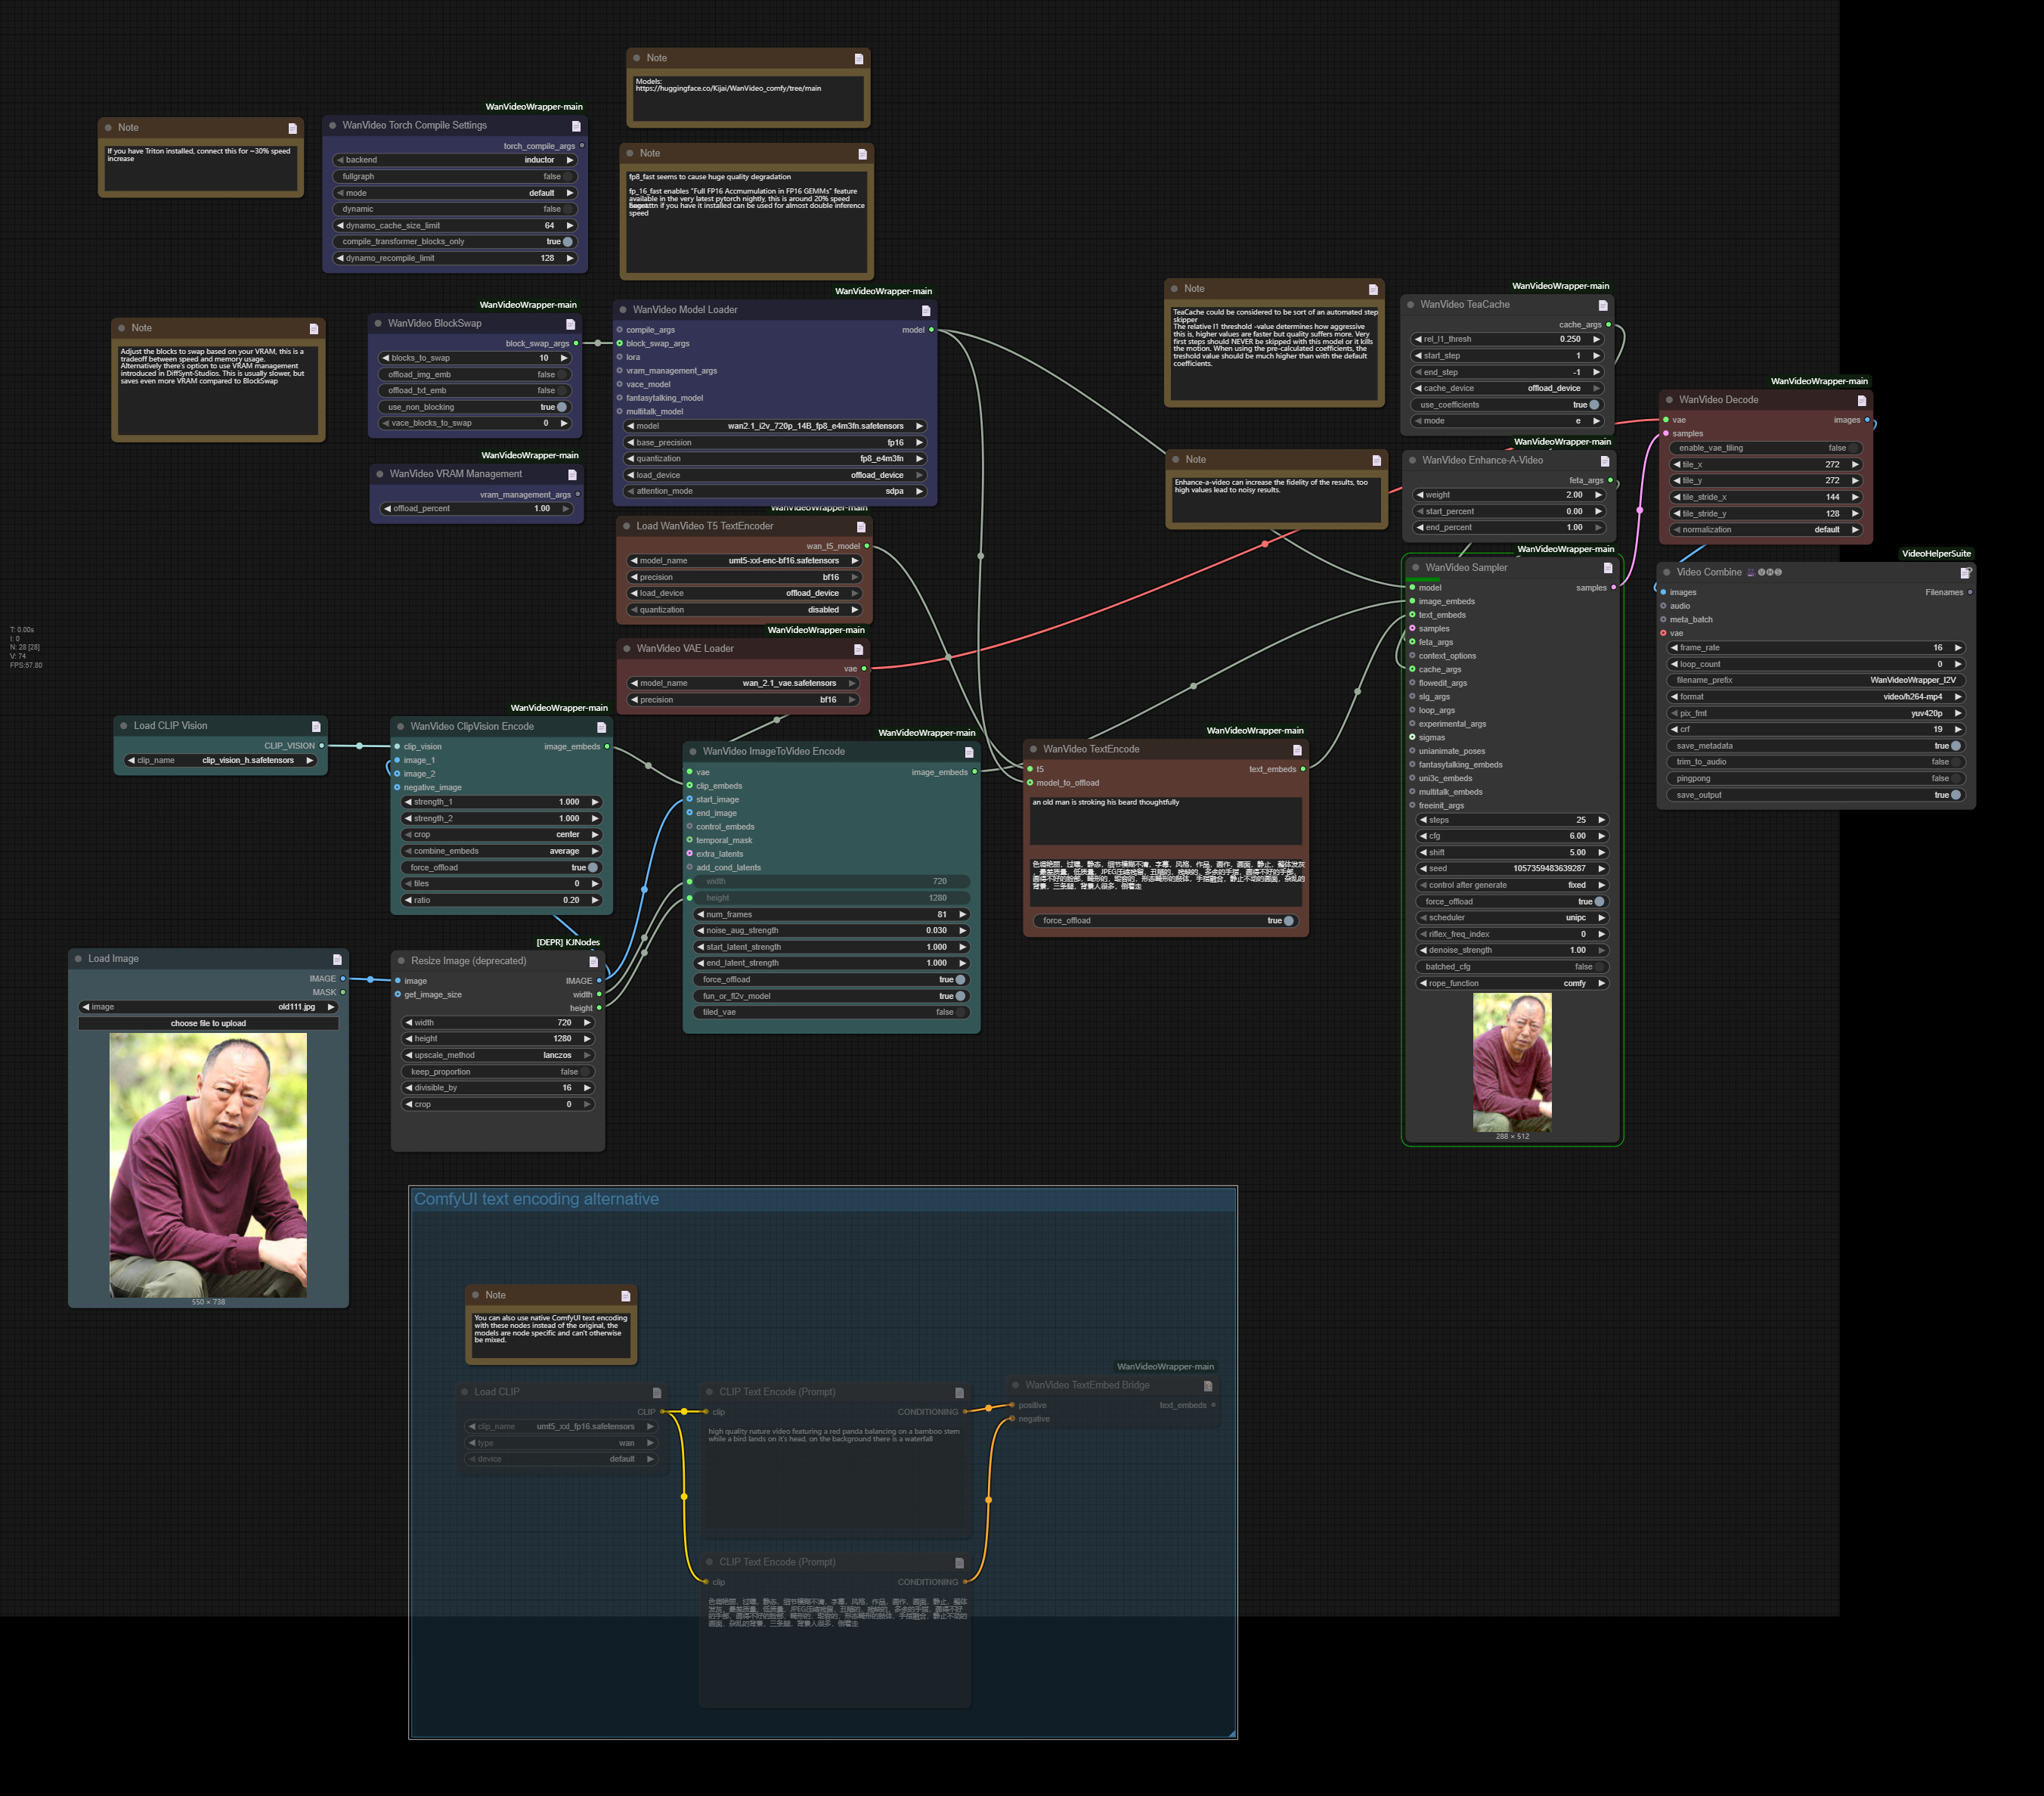Open attention_mode dropdown in Model Loader
Screen dimensions: 2044x1796
[775, 492]
